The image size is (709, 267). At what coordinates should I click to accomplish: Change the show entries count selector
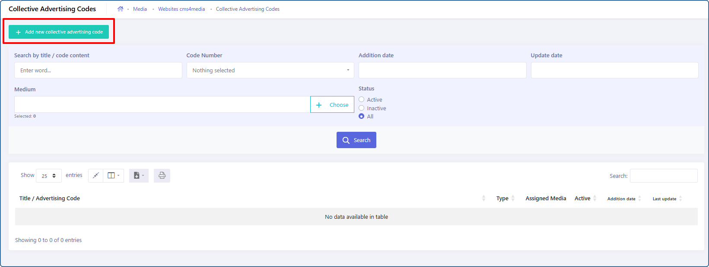(49, 176)
